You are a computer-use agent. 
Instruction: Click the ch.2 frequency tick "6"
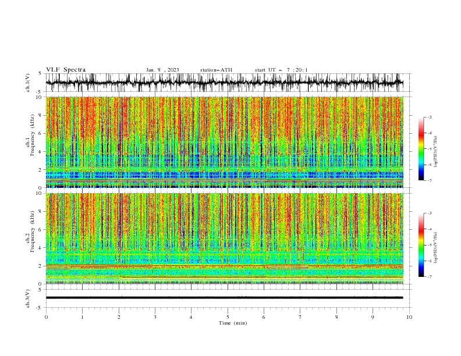[x=41, y=230]
